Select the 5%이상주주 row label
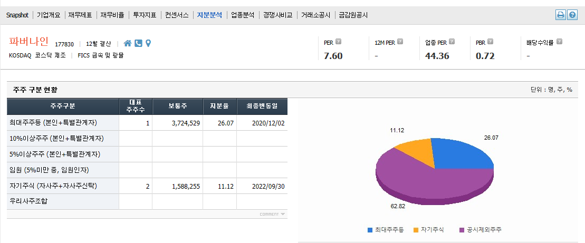This screenshot has width=585, height=243. [55, 154]
